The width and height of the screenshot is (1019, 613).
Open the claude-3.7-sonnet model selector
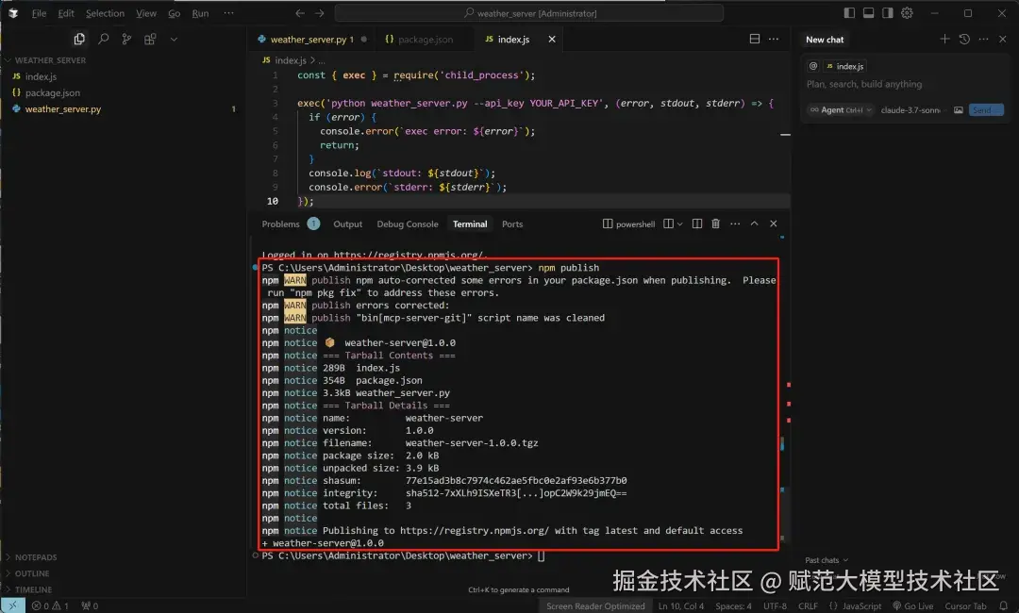912,110
